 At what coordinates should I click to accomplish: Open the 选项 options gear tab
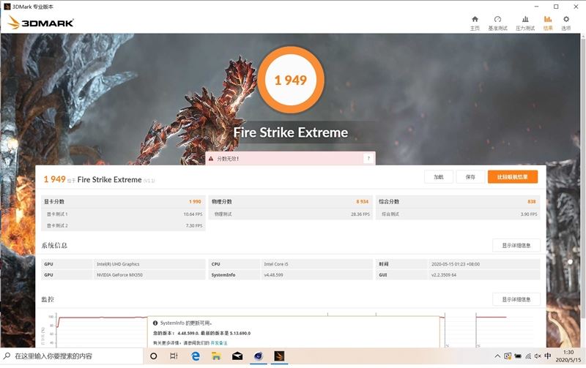tap(565, 23)
